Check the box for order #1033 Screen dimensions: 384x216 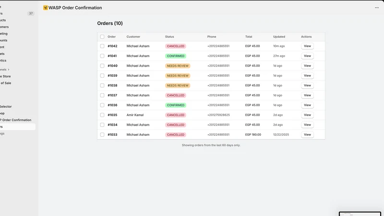(102, 134)
